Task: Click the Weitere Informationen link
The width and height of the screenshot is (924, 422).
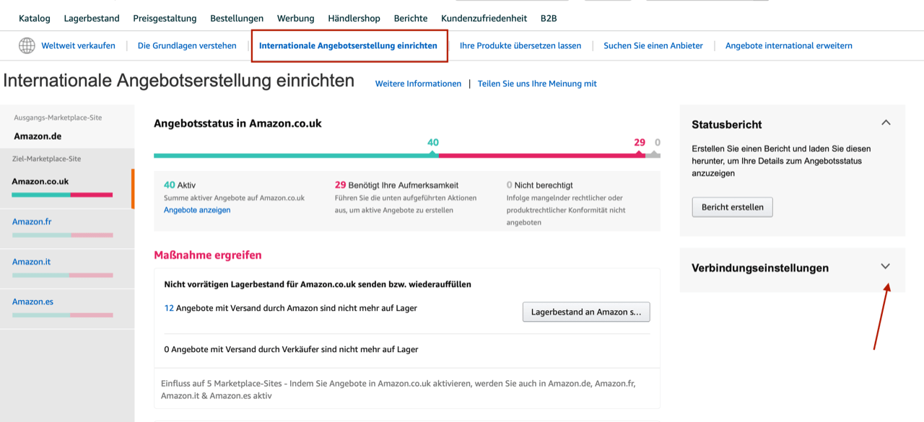Action: coord(418,84)
